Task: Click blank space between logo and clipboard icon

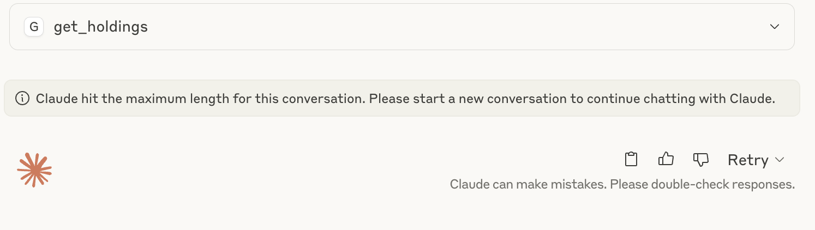Action: (x=327, y=164)
